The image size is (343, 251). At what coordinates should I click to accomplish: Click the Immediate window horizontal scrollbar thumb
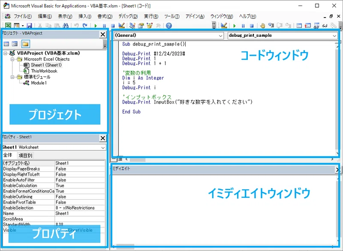(125, 247)
